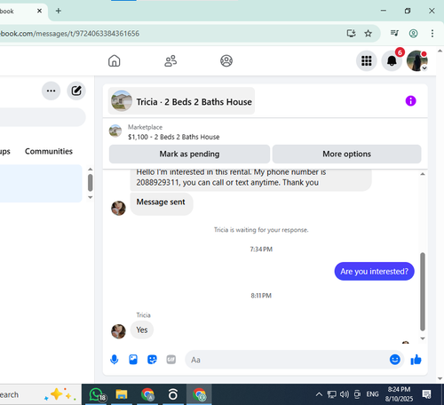Click chat list scroll up arrow

(91, 170)
